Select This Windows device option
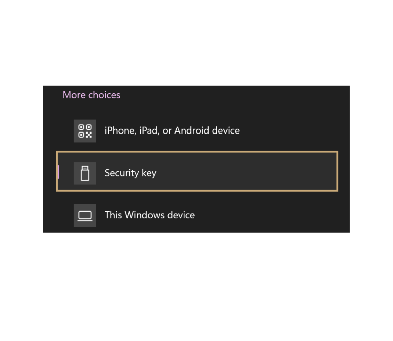393x341 pixels. tap(149, 215)
